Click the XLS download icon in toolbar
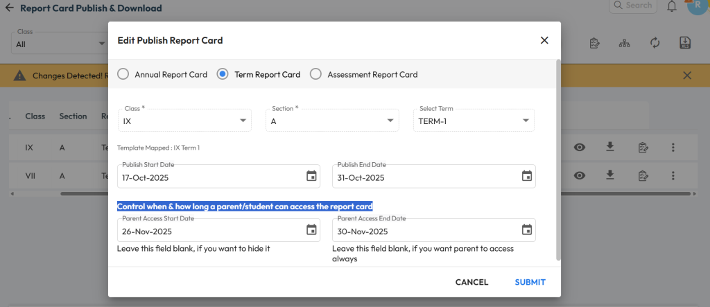Viewport: 710px width, 307px height. point(685,43)
